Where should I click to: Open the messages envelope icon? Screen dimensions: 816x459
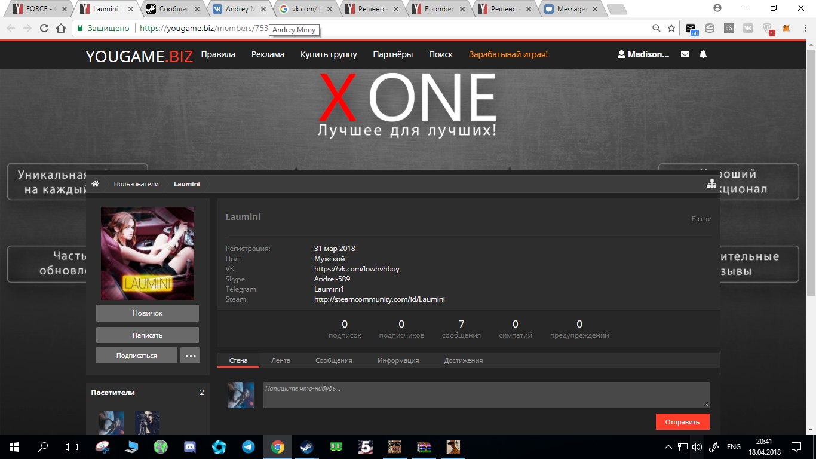(x=685, y=54)
